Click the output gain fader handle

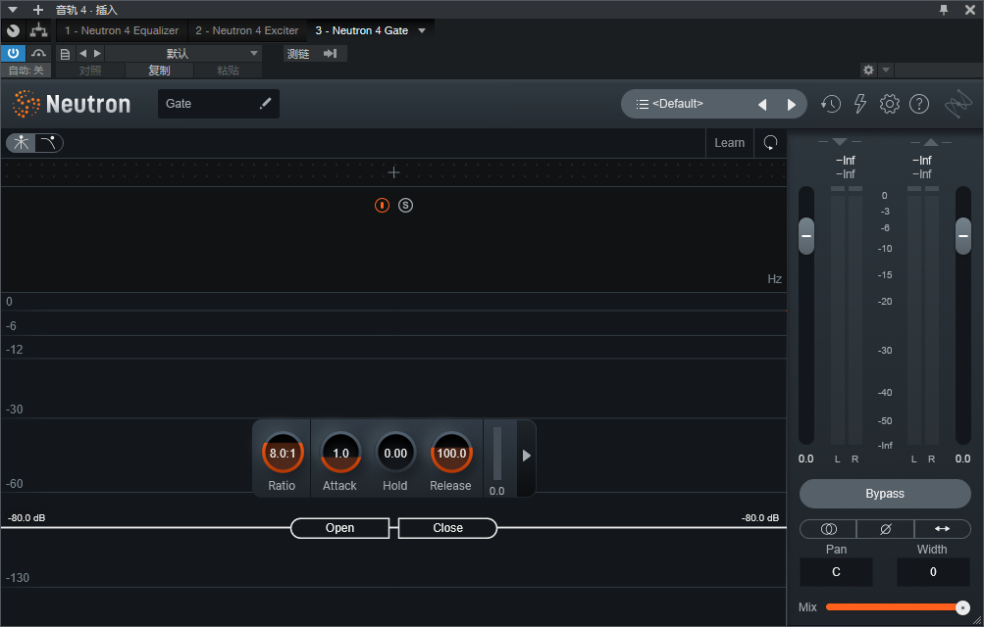963,235
